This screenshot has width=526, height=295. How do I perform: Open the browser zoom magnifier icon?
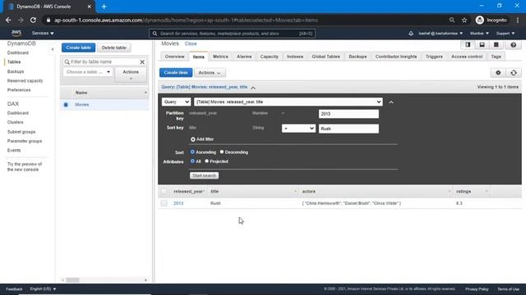click(452, 20)
